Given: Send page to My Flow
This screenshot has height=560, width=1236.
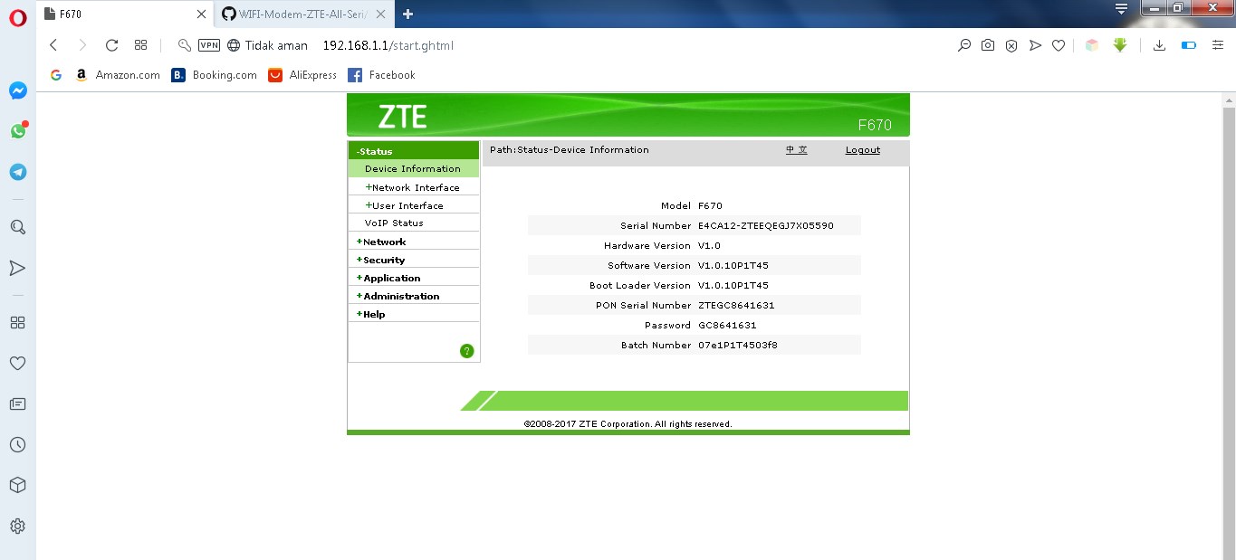Looking at the screenshot, I should coord(1035,45).
